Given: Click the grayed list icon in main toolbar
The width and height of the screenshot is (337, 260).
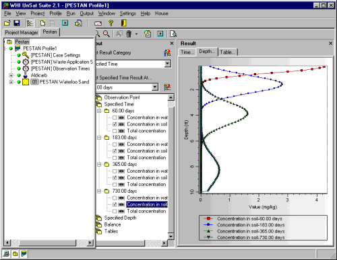Looking at the screenshot, I should 53,23.
